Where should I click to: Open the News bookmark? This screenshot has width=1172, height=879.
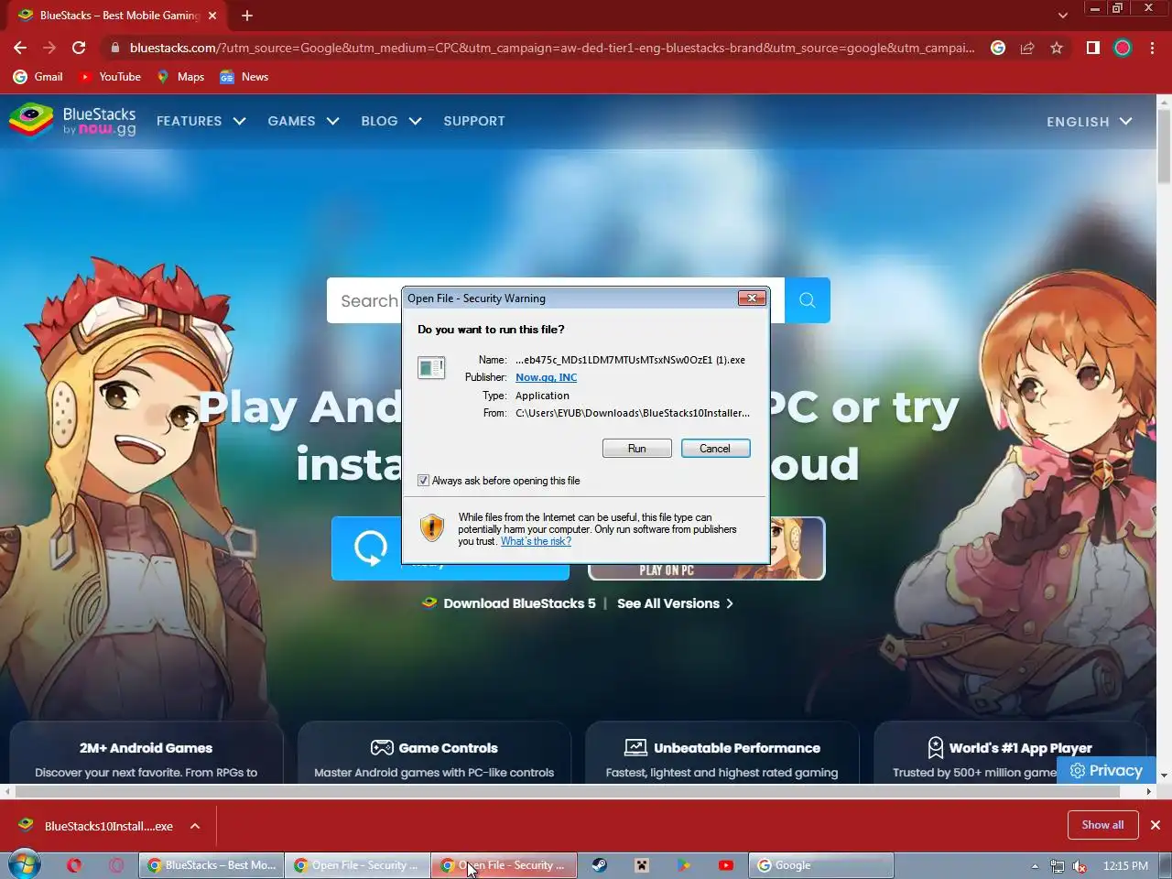tap(244, 77)
